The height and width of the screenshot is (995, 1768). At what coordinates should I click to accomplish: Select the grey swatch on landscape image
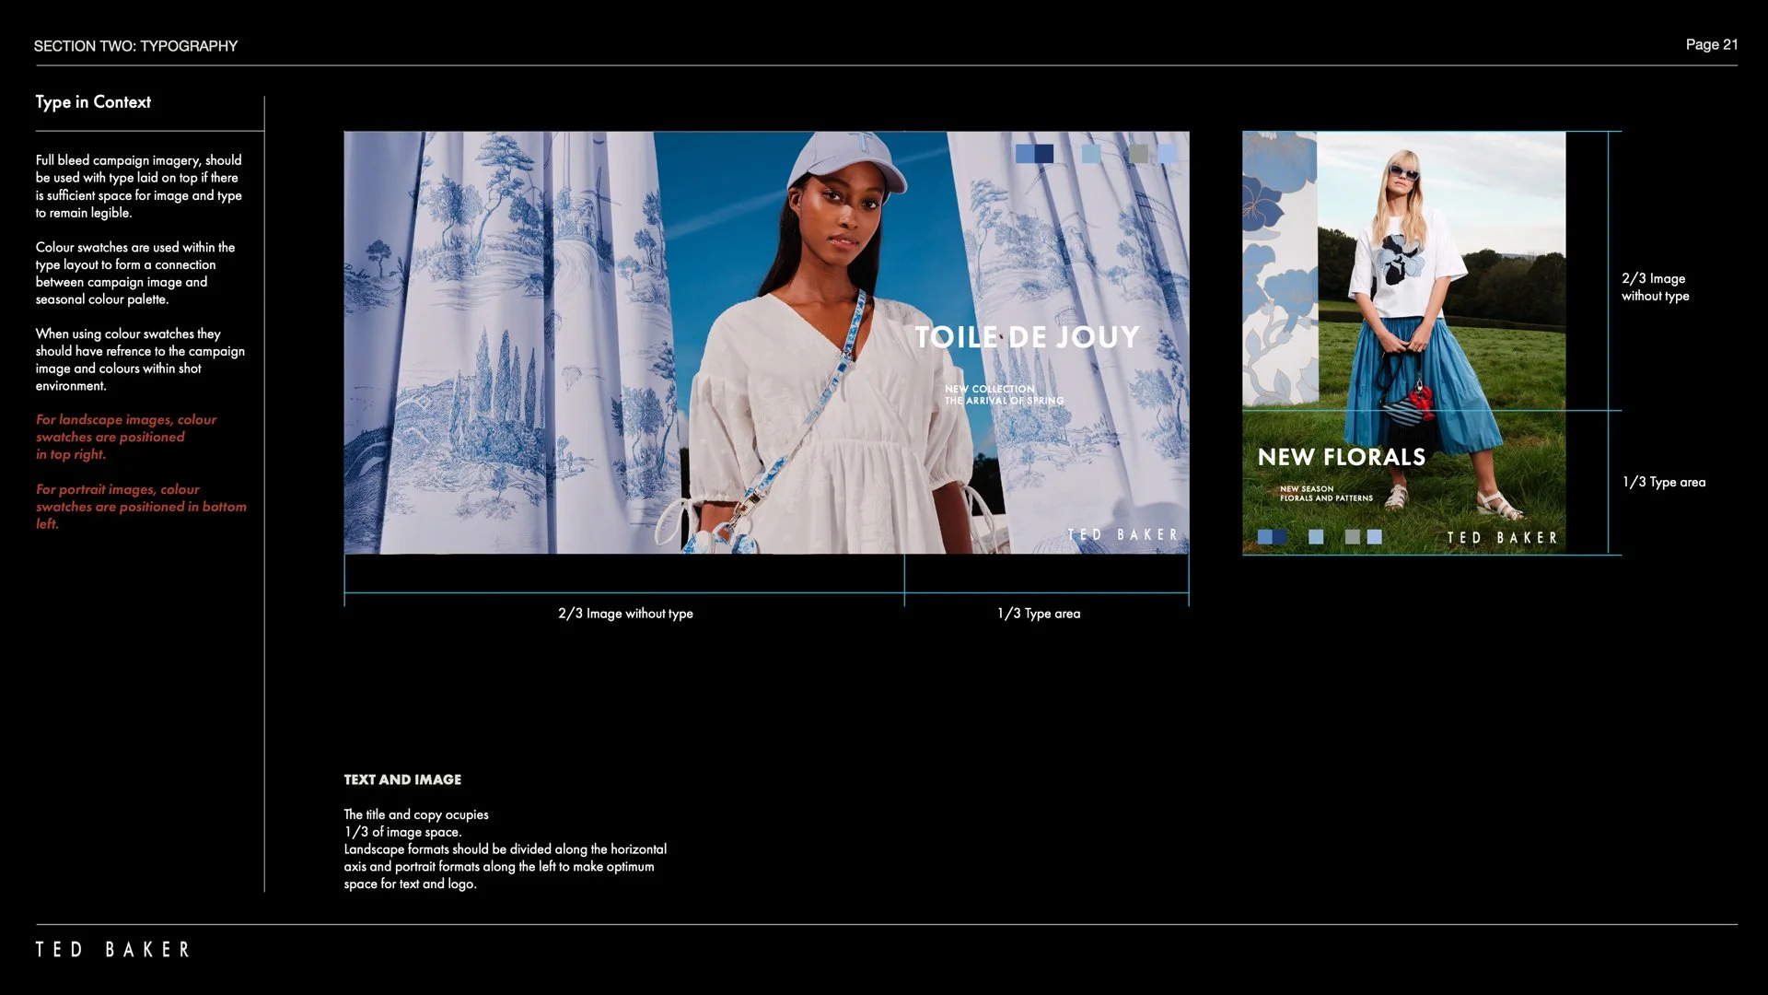click(x=1139, y=154)
